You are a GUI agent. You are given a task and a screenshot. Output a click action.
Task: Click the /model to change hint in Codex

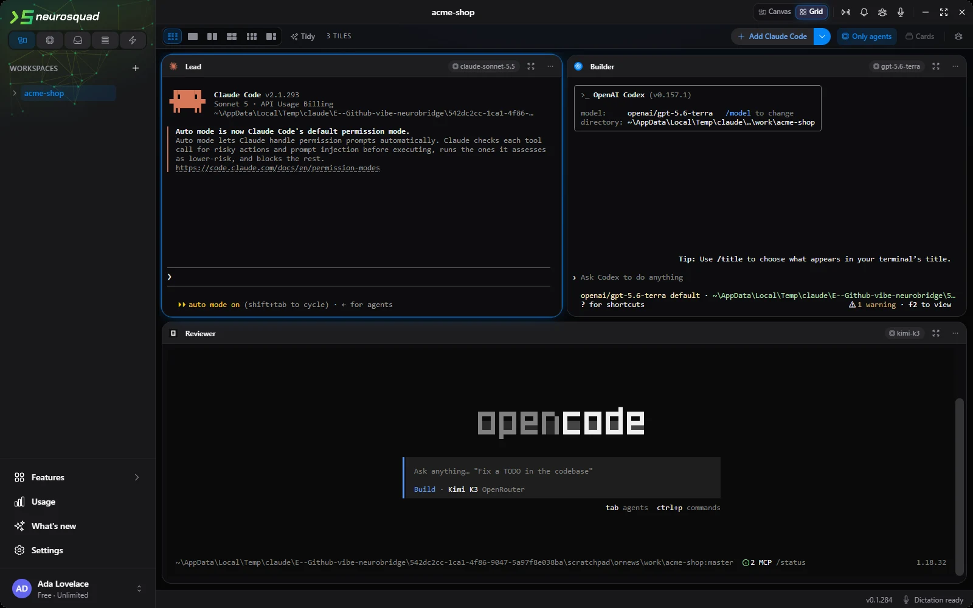[x=760, y=113]
